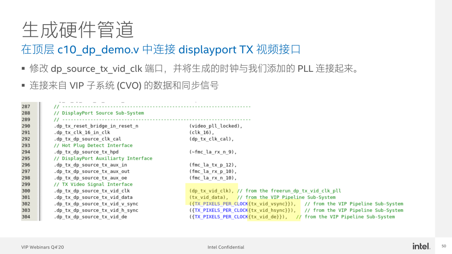Click '.dp_tx_dp_source_tx_hpd' port name
The width and height of the screenshot is (452, 254).
(86, 152)
